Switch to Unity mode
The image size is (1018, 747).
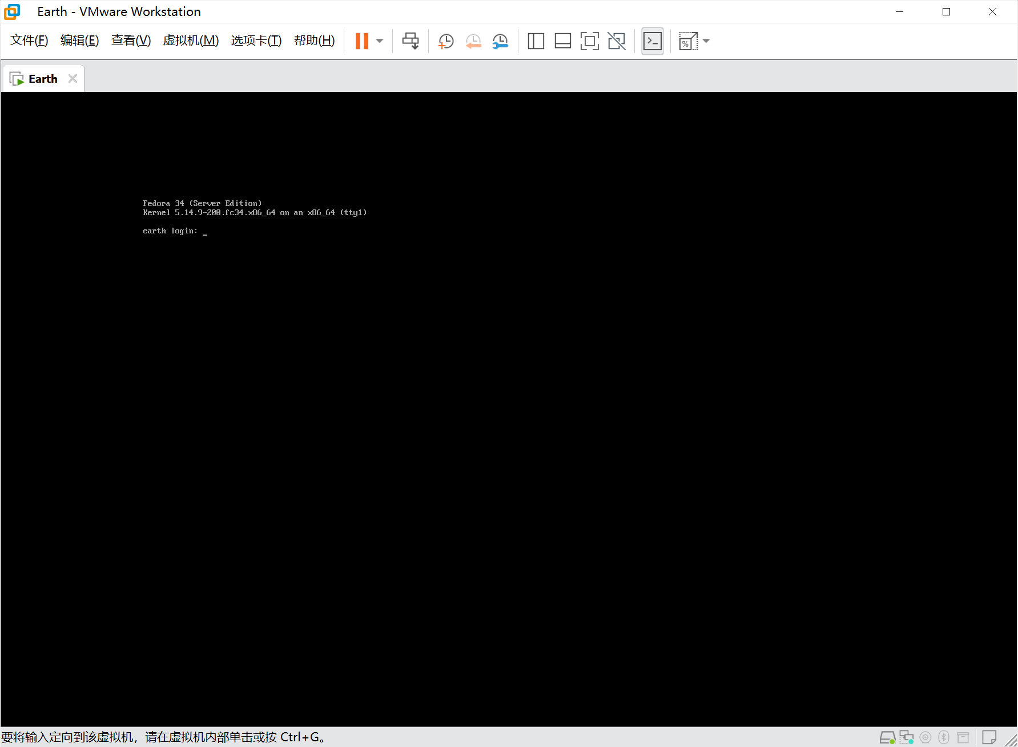[x=617, y=41]
